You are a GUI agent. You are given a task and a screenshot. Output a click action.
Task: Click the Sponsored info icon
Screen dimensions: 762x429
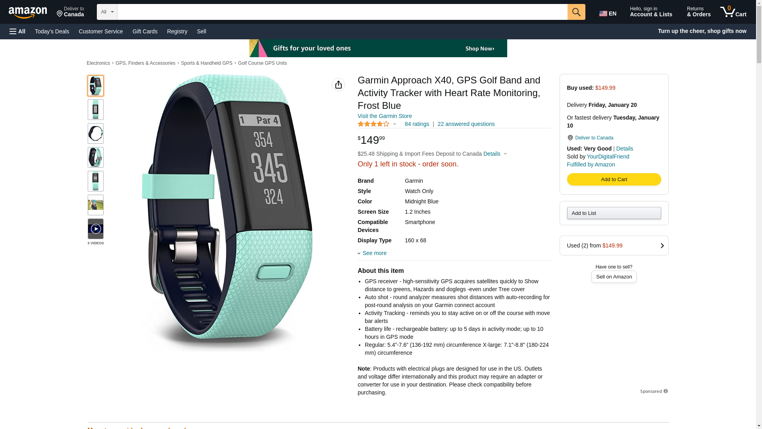pyautogui.click(x=666, y=391)
